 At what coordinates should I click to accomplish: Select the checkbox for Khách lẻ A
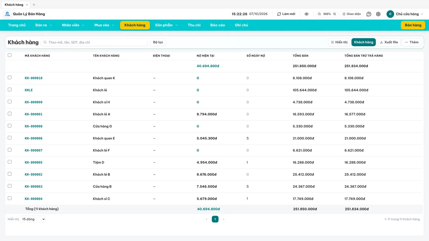[9, 114]
